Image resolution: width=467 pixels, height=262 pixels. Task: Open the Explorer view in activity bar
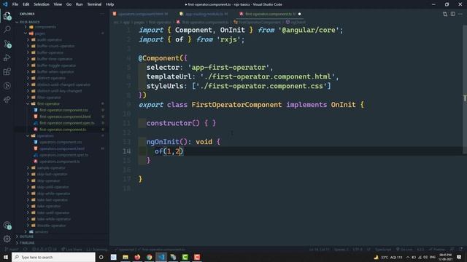pos(7,15)
